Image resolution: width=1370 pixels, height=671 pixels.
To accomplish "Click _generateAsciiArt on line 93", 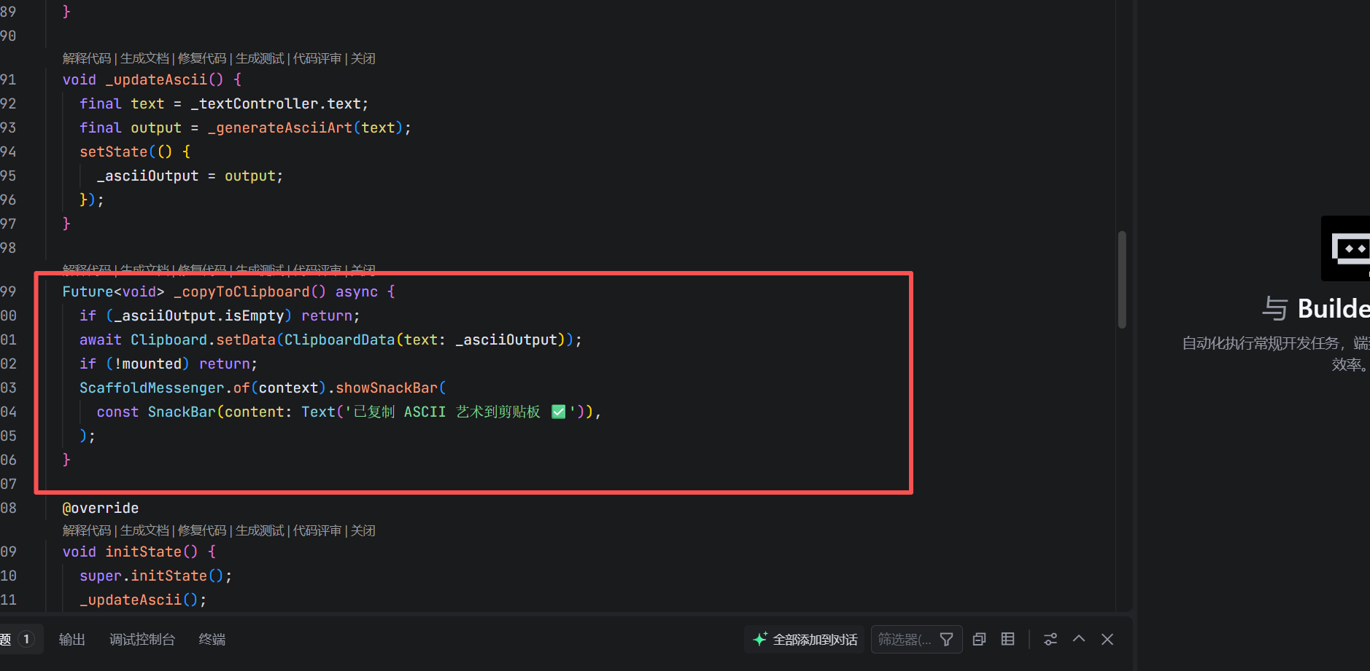I will click(280, 127).
